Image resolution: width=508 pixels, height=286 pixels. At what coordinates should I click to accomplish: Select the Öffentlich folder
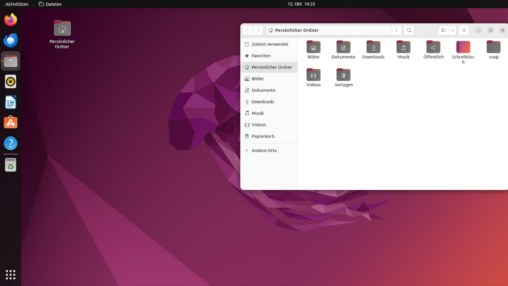(433, 47)
